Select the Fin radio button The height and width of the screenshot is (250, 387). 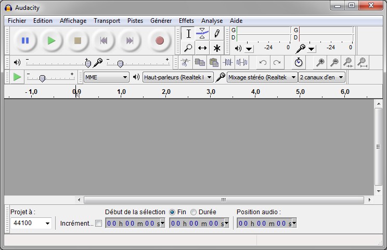[x=172, y=212]
